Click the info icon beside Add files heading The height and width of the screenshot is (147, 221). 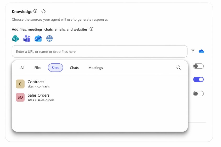click(x=92, y=29)
